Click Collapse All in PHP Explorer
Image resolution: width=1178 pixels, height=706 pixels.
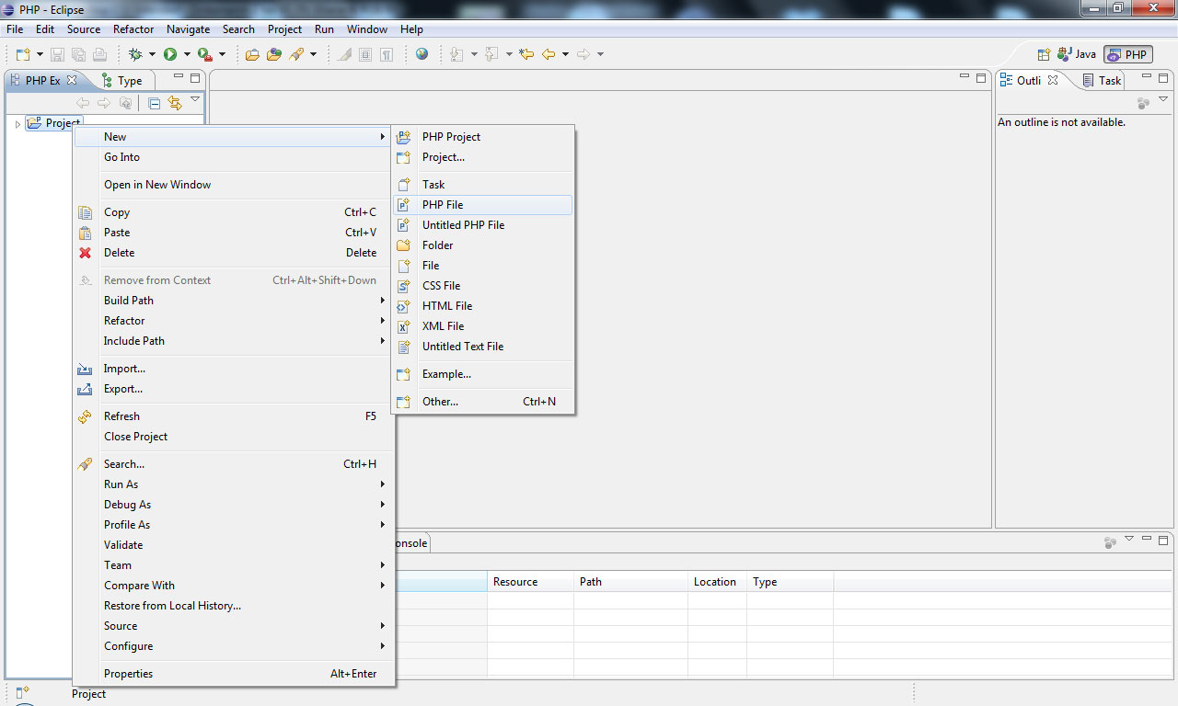pos(155,103)
